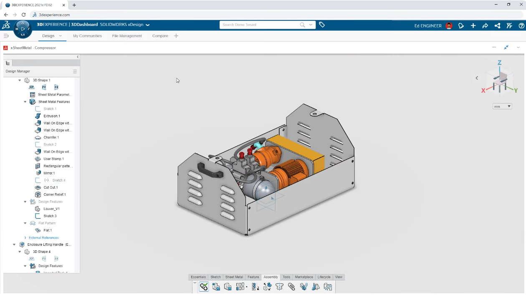
Task: Open the mm units dropdown
Action: (502, 106)
